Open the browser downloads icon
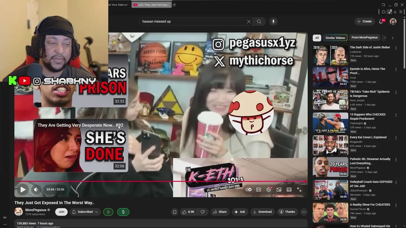 395,12
